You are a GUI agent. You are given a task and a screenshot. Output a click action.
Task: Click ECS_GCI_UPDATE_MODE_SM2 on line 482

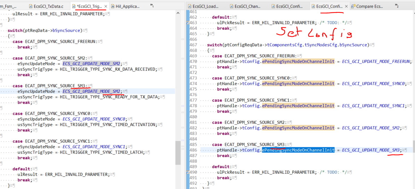[371, 128]
